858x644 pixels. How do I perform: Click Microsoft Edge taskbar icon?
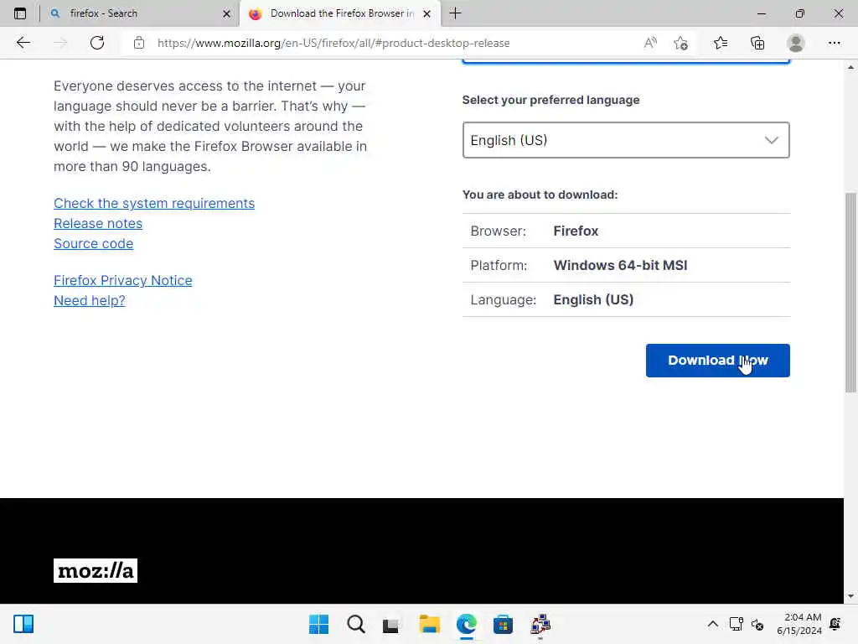click(466, 624)
